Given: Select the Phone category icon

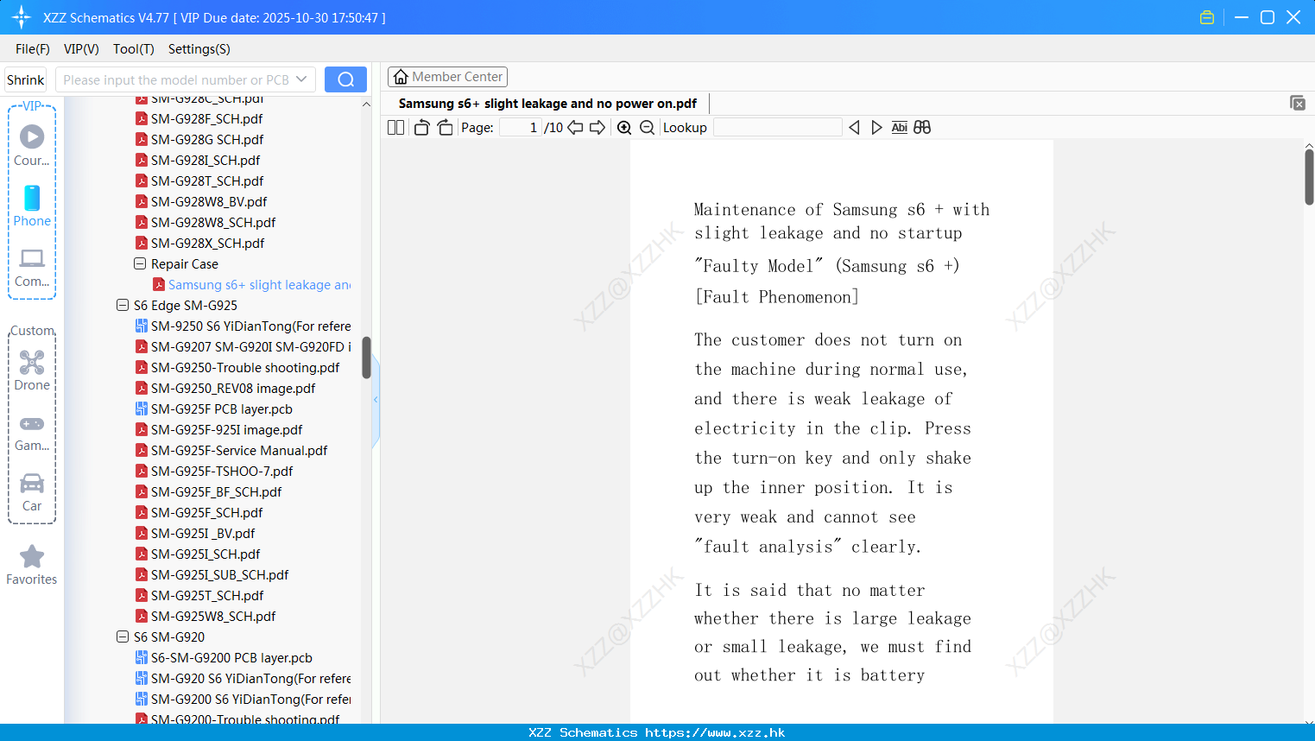Looking at the screenshot, I should click(32, 206).
